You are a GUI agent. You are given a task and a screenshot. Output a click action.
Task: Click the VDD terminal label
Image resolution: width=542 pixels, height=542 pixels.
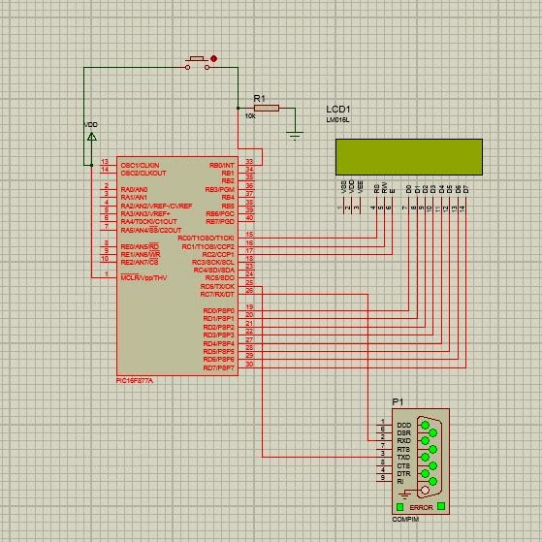point(91,125)
